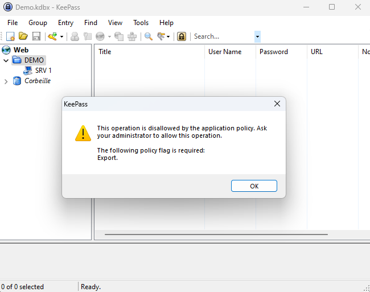
Task: Click the Copy Password icon
Action: 88,36
